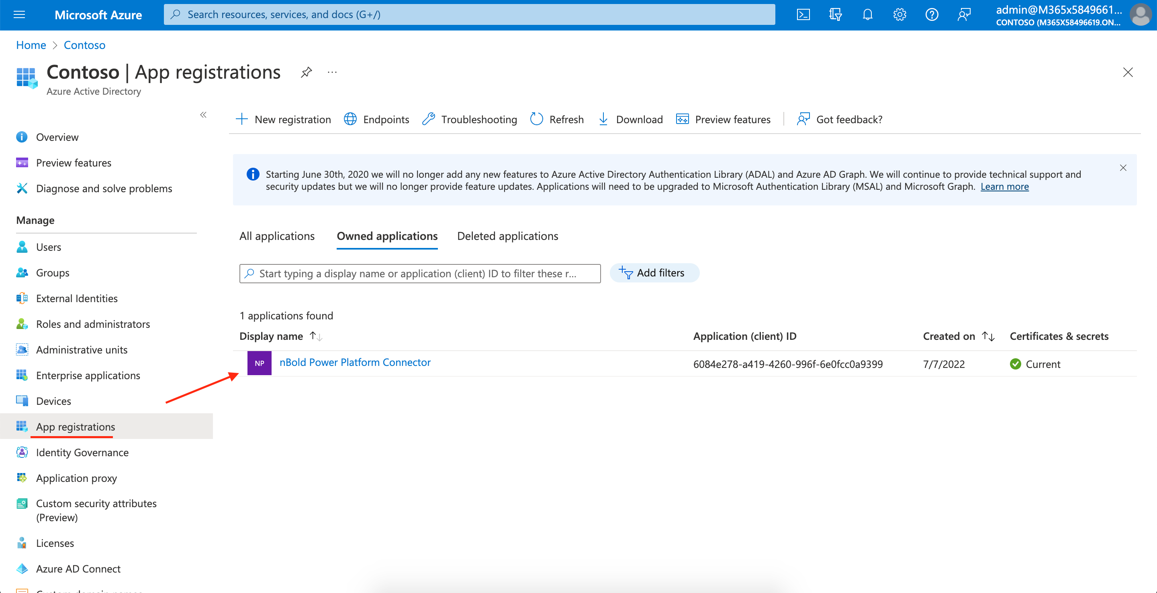1157x593 pixels.
Task: Collapse the left sidebar with double chevron
Action: tap(203, 115)
